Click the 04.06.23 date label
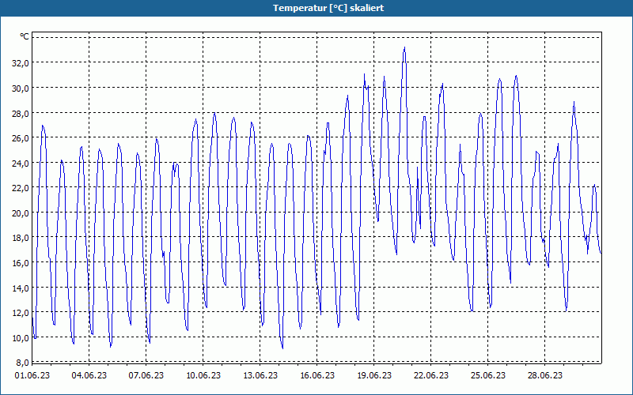 89,376
